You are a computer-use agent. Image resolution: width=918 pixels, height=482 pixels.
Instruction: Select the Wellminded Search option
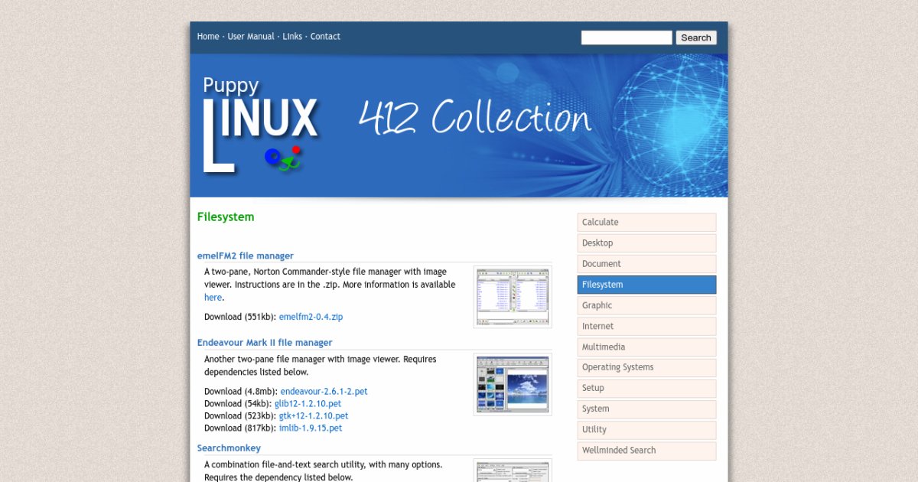click(x=646, y=450)
